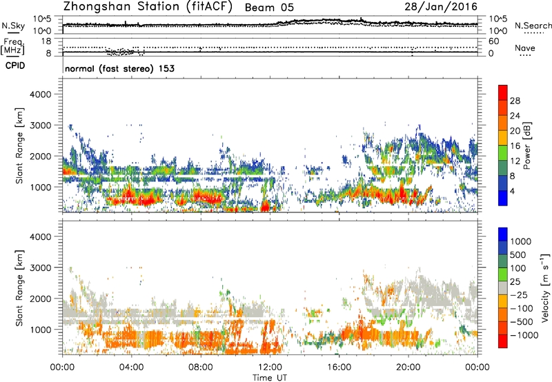Click 'normal (fast stereo) 153' text
This screenshot has height=382, width=552.
[119, 68]
